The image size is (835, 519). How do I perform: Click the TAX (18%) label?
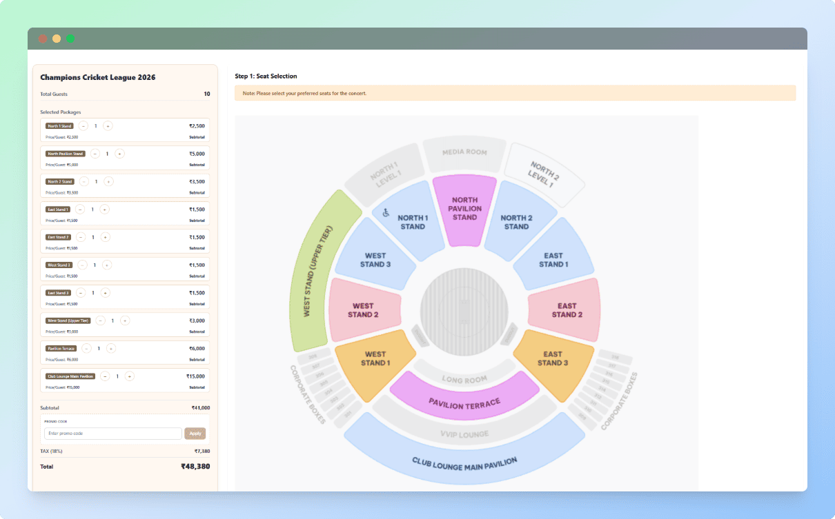(52, 451)
